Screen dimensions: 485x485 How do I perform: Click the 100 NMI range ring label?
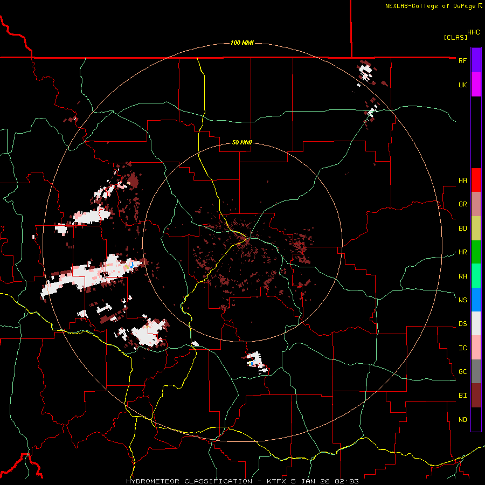point(242,43)
